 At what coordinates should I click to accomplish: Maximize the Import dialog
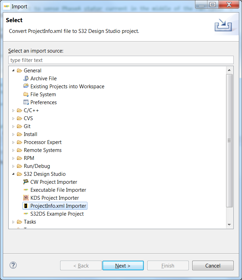point(212,4)
